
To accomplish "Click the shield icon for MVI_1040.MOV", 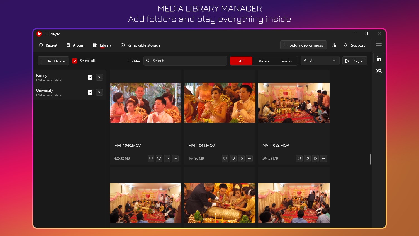I will [x=151, y=158].
